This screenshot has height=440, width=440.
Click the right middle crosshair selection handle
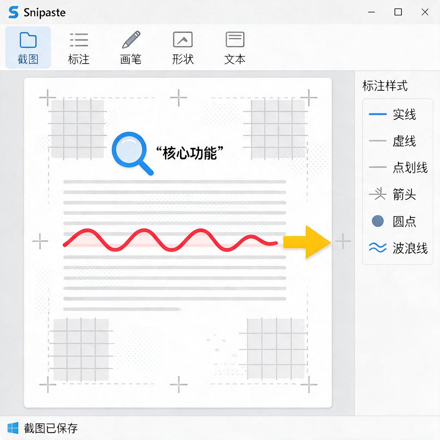(x=343, y=241)
